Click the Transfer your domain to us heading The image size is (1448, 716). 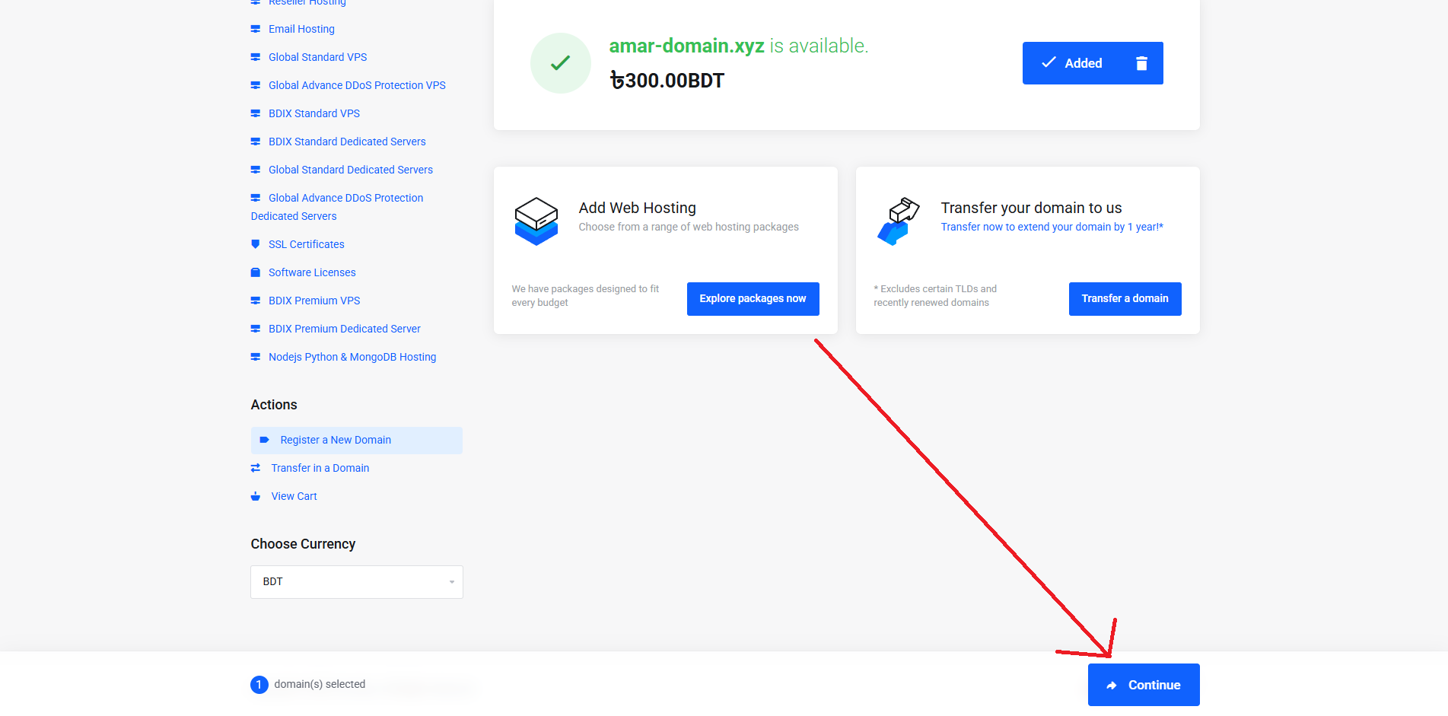(1032, 208)
